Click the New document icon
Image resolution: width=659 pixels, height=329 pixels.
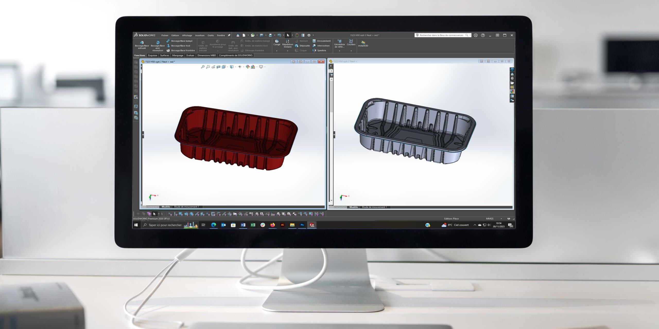coord(244,35)
